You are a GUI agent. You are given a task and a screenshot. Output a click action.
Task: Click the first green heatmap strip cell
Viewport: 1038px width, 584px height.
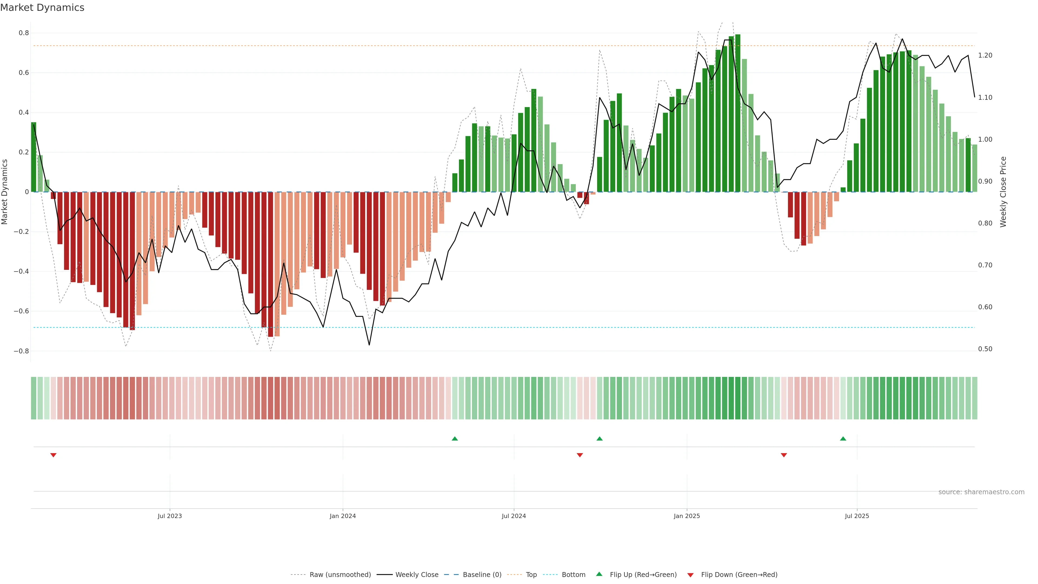pyautogui.click(x=34, y=398)
